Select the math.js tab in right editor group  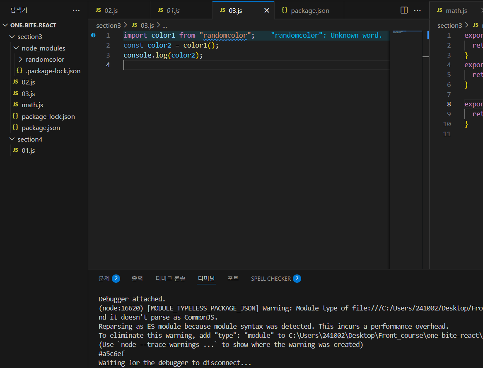(456, 10)
